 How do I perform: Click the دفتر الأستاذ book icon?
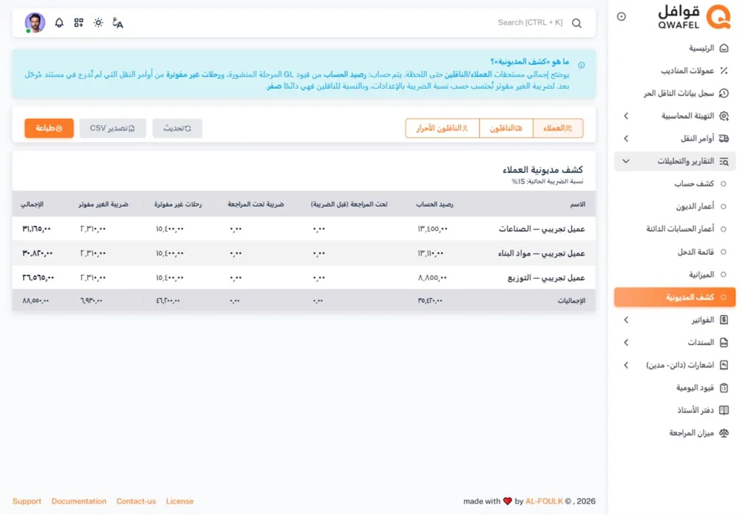tap(723, 410)
